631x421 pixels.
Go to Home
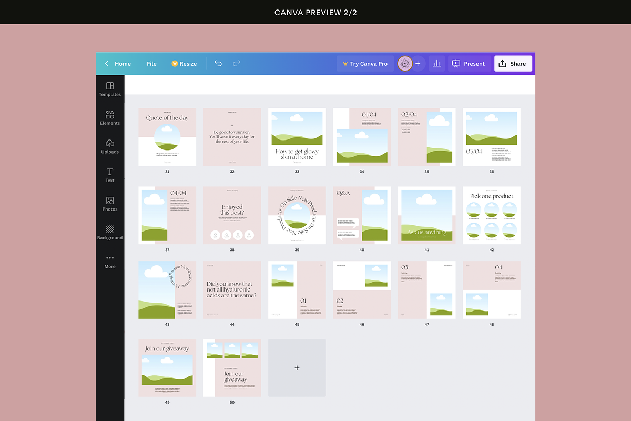[123, 64]
